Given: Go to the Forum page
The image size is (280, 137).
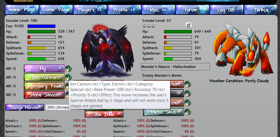Looking at the screenshot, I should [x=192, y=10].
